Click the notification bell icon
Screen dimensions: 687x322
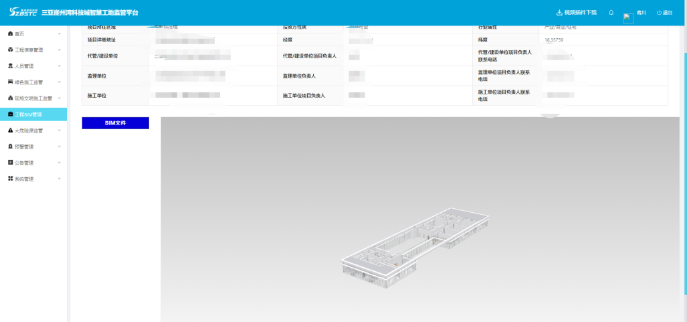[611, 13]
